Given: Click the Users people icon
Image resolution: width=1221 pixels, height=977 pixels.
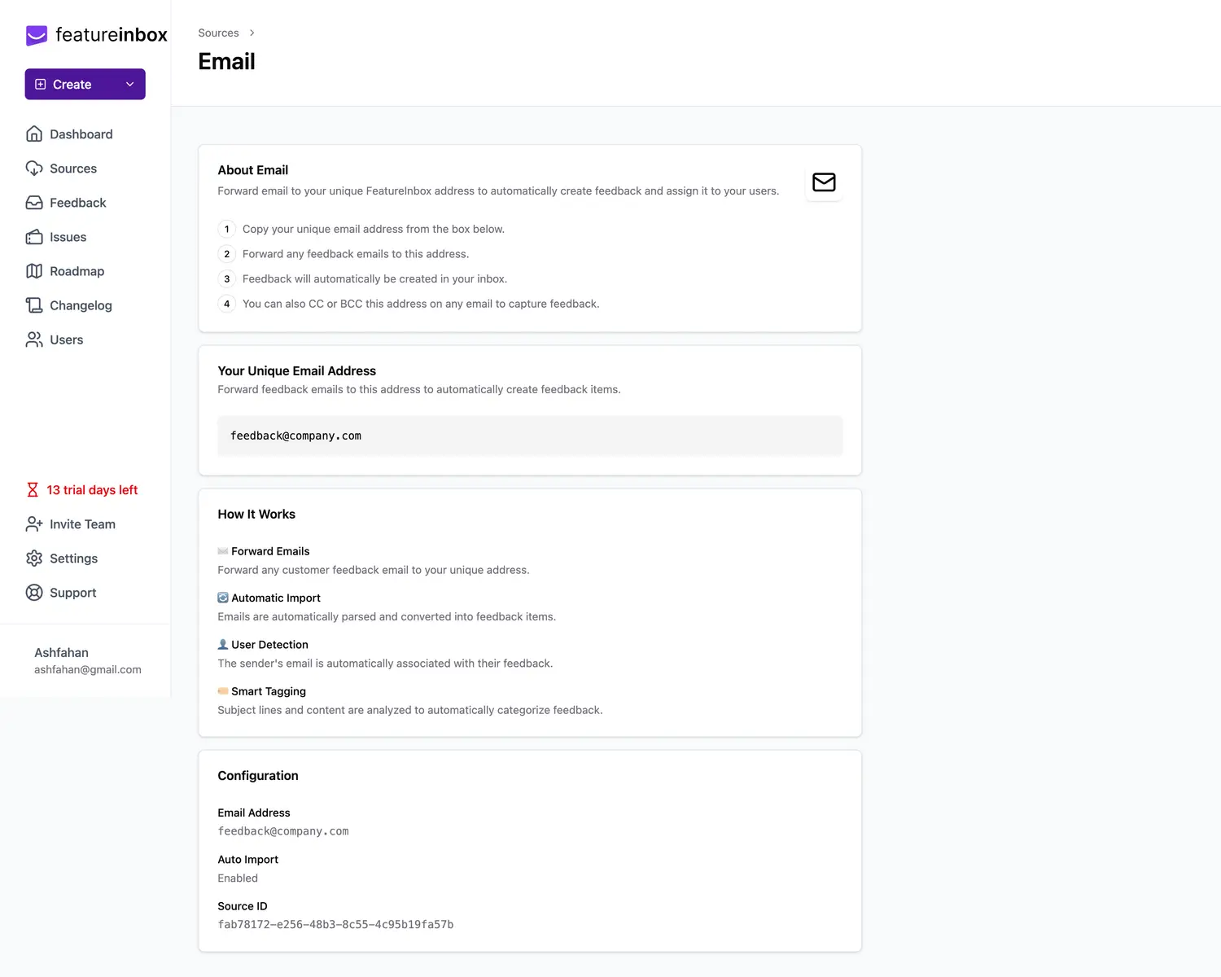Looking at the screenshot, I should pyautogui.click(x=34, y=340).
